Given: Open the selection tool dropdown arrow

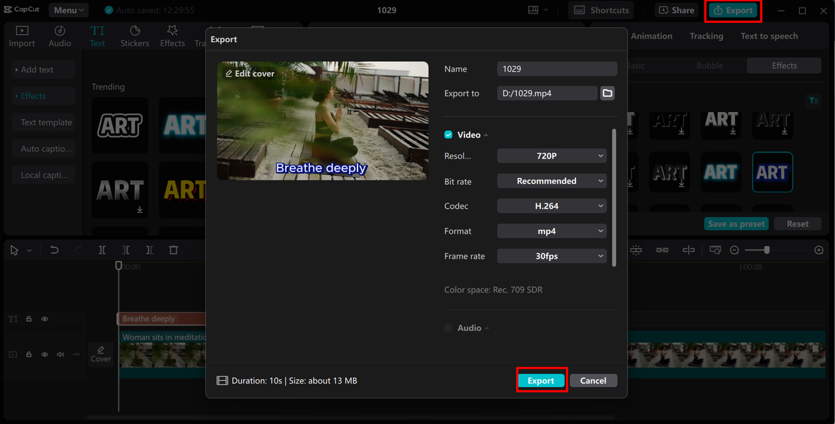Looking at the screenshot, I should tap(29, 250).
